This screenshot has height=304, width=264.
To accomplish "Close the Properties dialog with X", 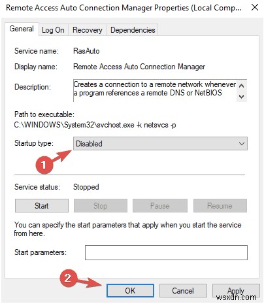I will (255, 8).
